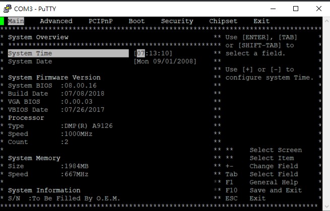
Task: Select the Exit tab
Action: (261, 21)
